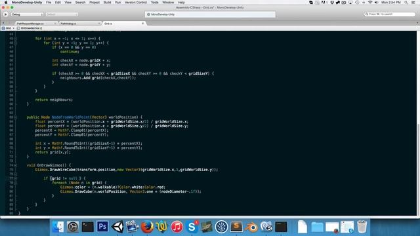Open the SourceTree icon in dock

(x=222, y=227)
